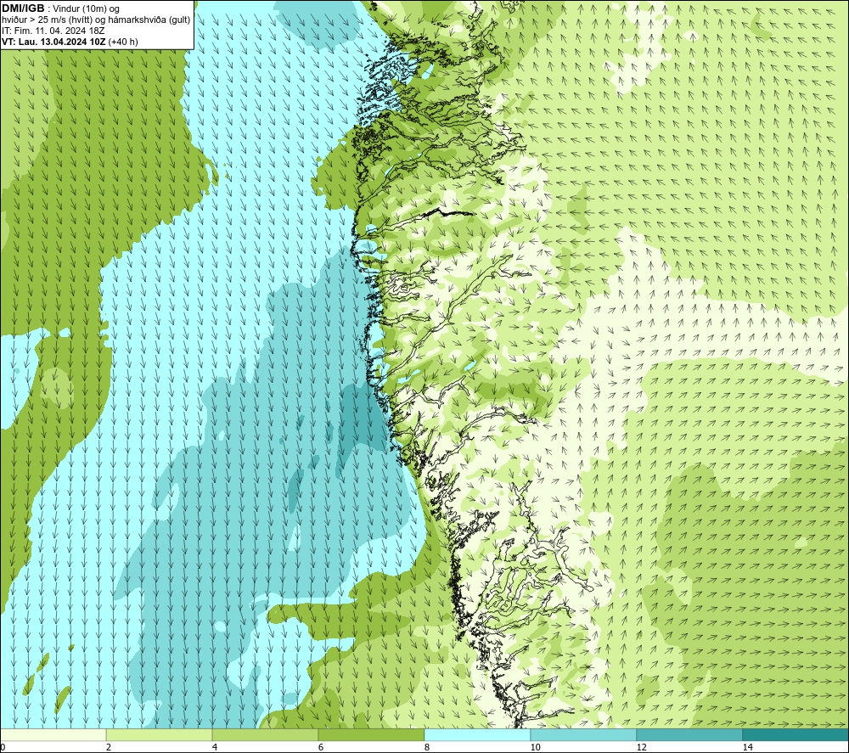Image resolution: width=849 pixels, height=753 pixels.
Task: Click the '2' label on the wind scale
Action: click(109, 747)
